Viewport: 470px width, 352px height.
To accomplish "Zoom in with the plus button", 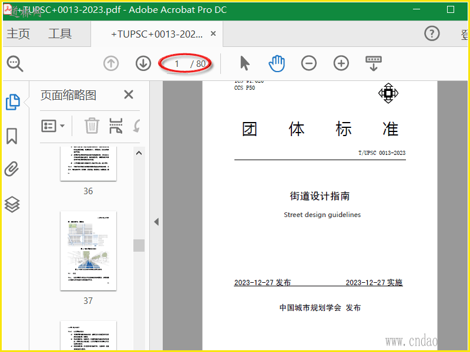I will click(x=341, y=63).
